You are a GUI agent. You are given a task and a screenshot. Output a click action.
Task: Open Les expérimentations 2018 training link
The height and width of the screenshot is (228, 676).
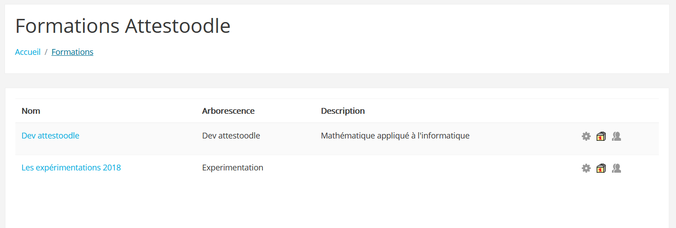71,168
